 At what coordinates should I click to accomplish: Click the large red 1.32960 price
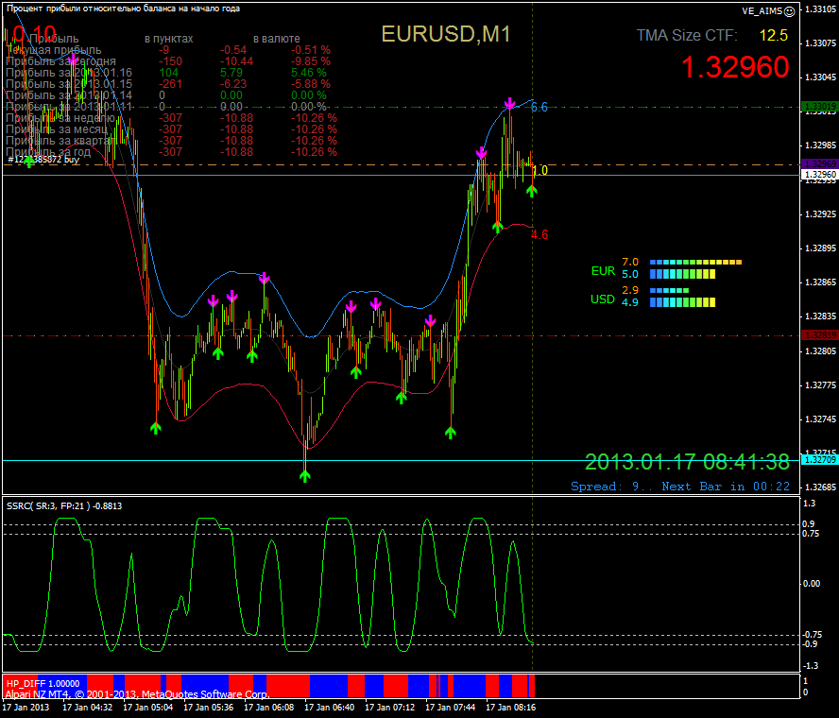tap(735, 68)
